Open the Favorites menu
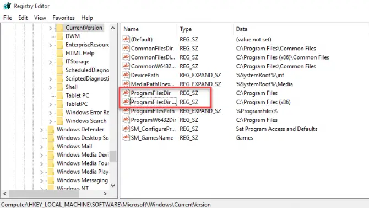Image resolution: width=369 pixels, height=208 pixels. point(63,18)
